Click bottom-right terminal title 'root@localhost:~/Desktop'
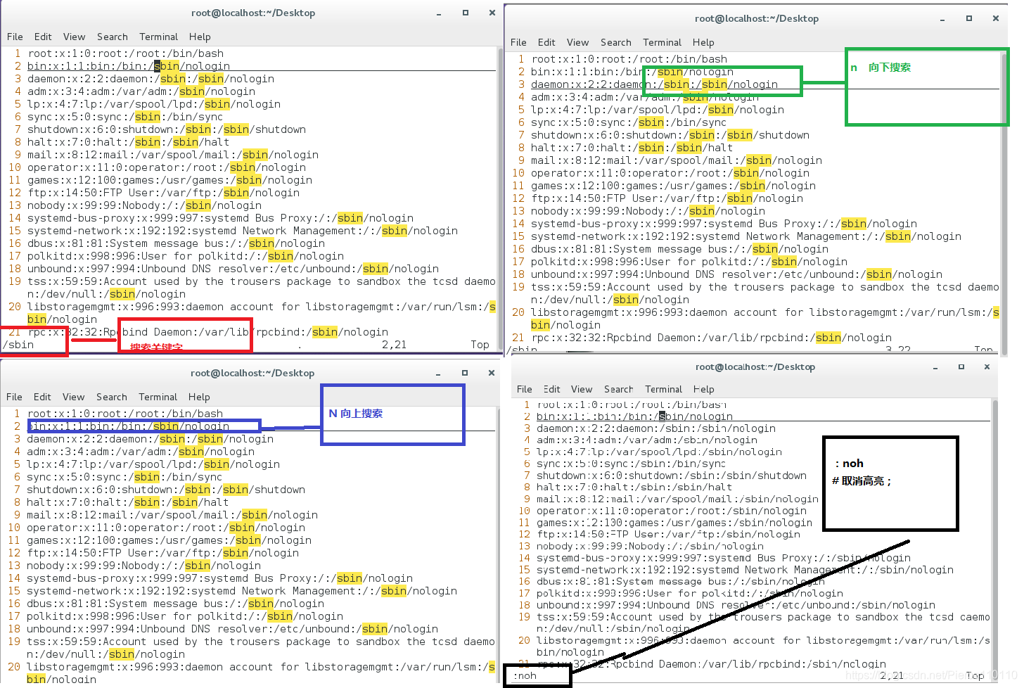Viewport: 1024px width, 688px height. coord(755,367)
